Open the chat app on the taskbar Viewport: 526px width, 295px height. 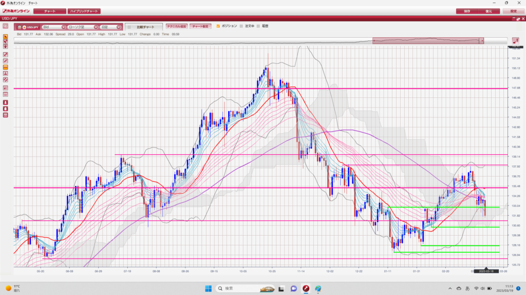tap(293, 288)
